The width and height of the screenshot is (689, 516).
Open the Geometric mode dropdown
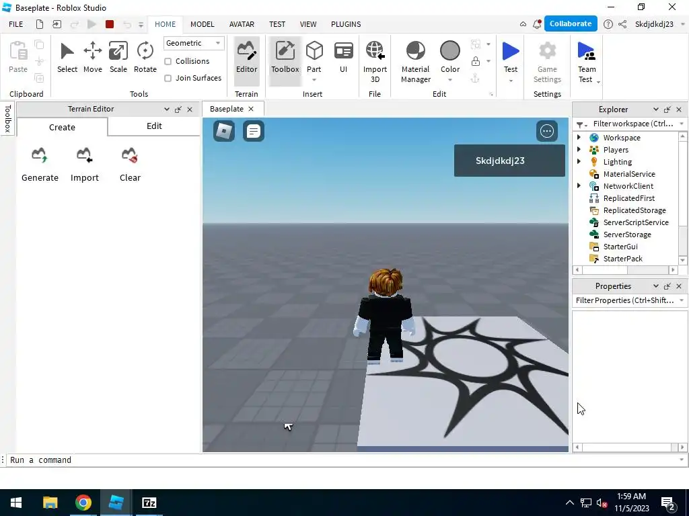194,43
